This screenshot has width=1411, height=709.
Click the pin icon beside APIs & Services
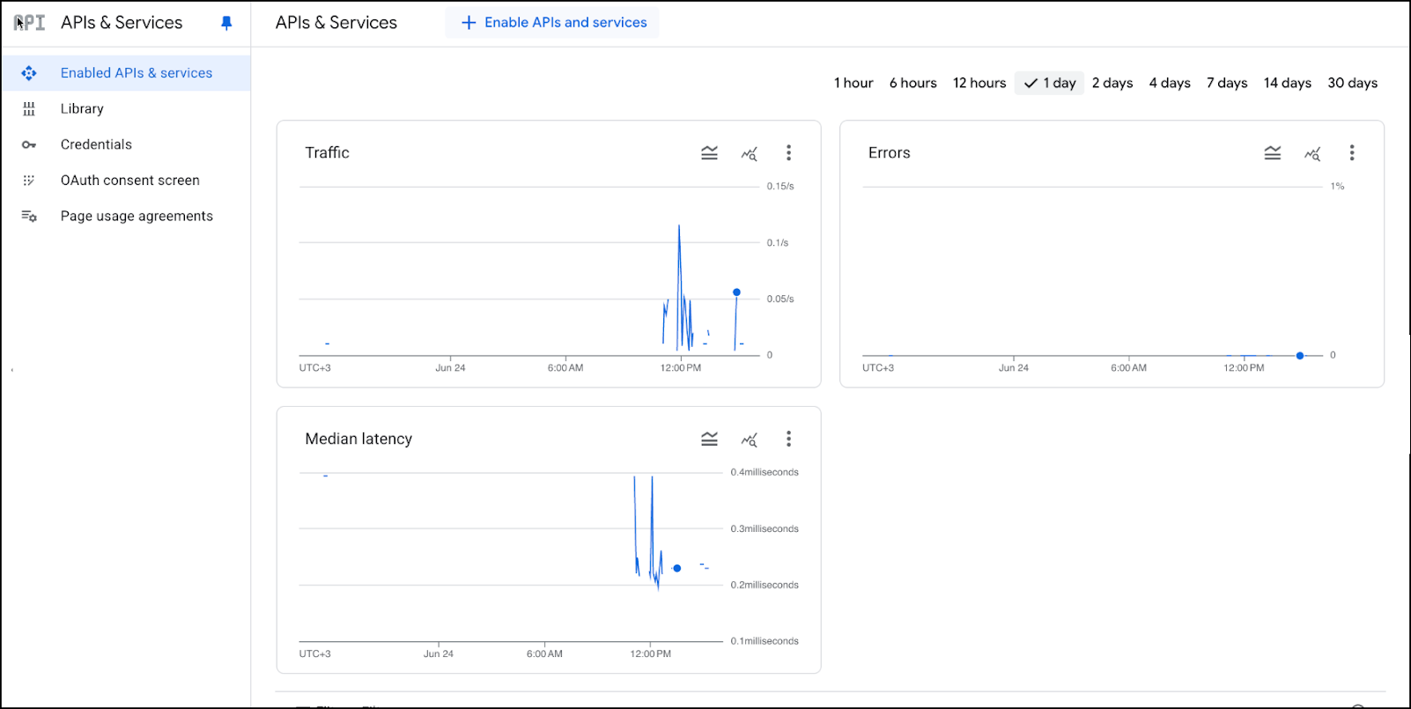[x=226, y=23]
